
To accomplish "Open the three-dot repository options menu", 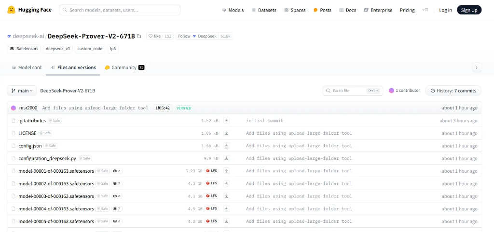I will tap(477, 67).
